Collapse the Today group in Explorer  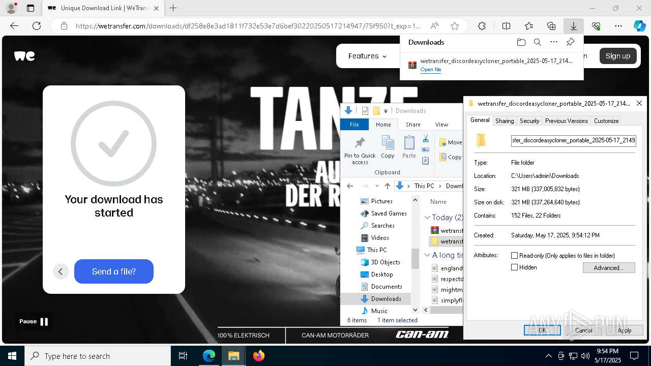[427, 218]
